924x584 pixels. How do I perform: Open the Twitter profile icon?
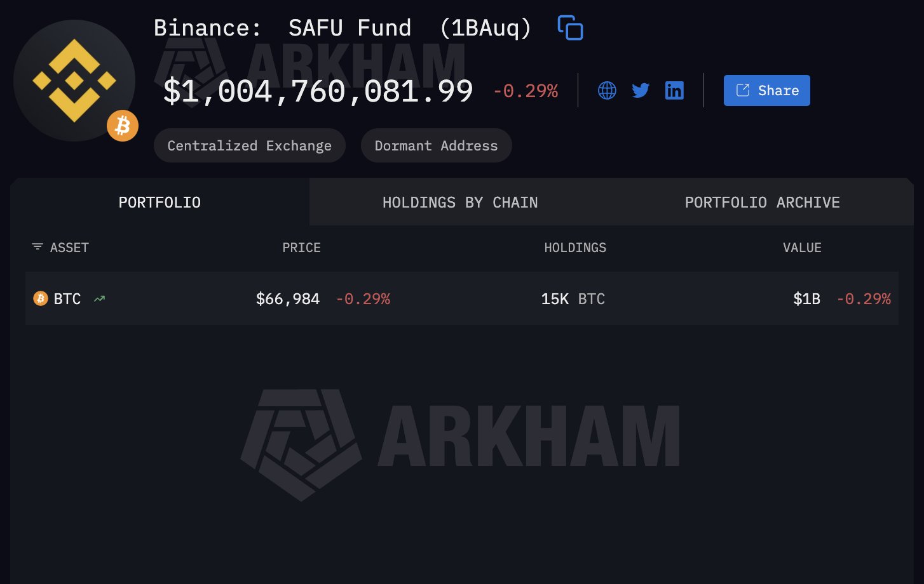641,90
